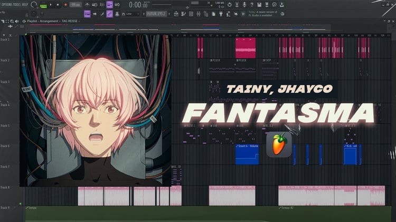Toggle the metronome icon

point(87,5)
